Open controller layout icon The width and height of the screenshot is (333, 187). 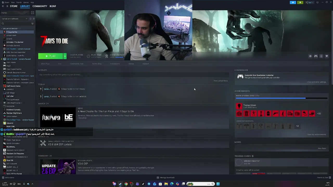tap(316, 56)
